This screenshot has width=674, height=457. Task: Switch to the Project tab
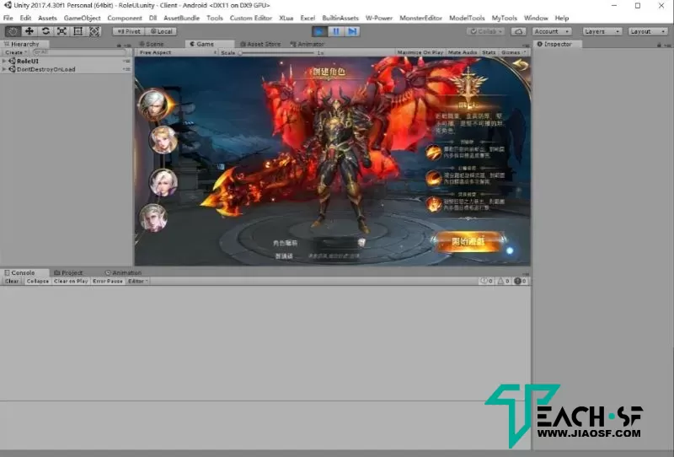(68, 273)
